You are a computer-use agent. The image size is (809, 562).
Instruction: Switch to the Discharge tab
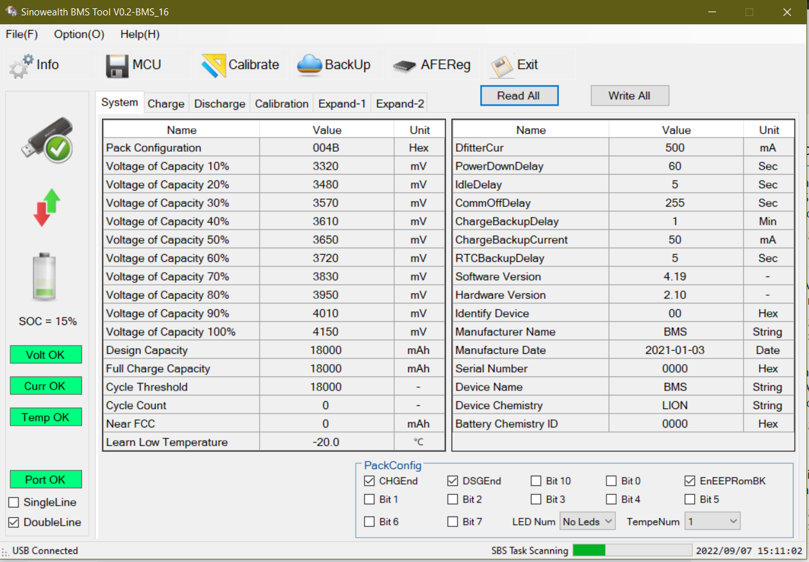pyautogui.click(x=219, y=103)
